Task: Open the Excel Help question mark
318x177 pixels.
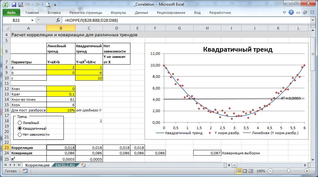Action: tap(291, 12)
